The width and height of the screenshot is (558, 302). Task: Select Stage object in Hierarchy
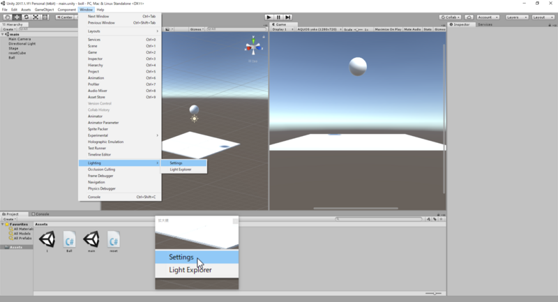[x=13, y=48]
